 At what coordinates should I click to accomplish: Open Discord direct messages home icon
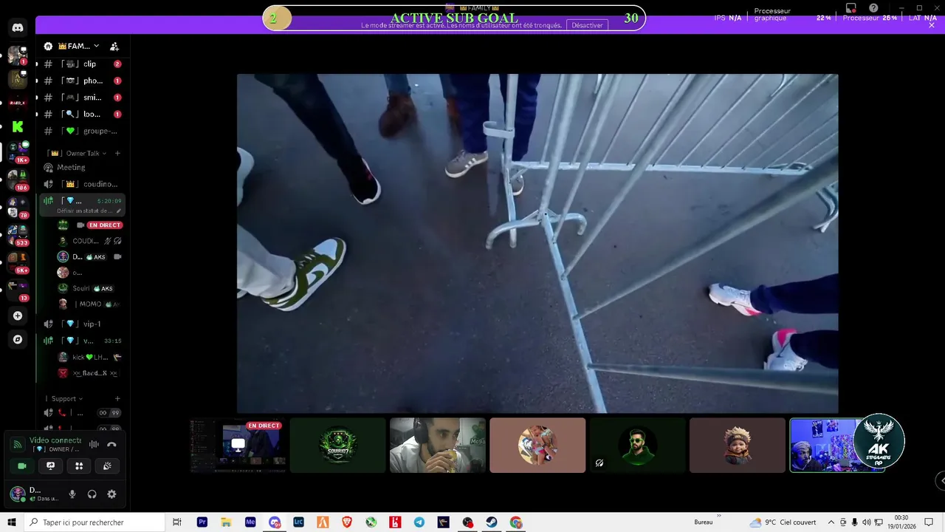[18, 28]
